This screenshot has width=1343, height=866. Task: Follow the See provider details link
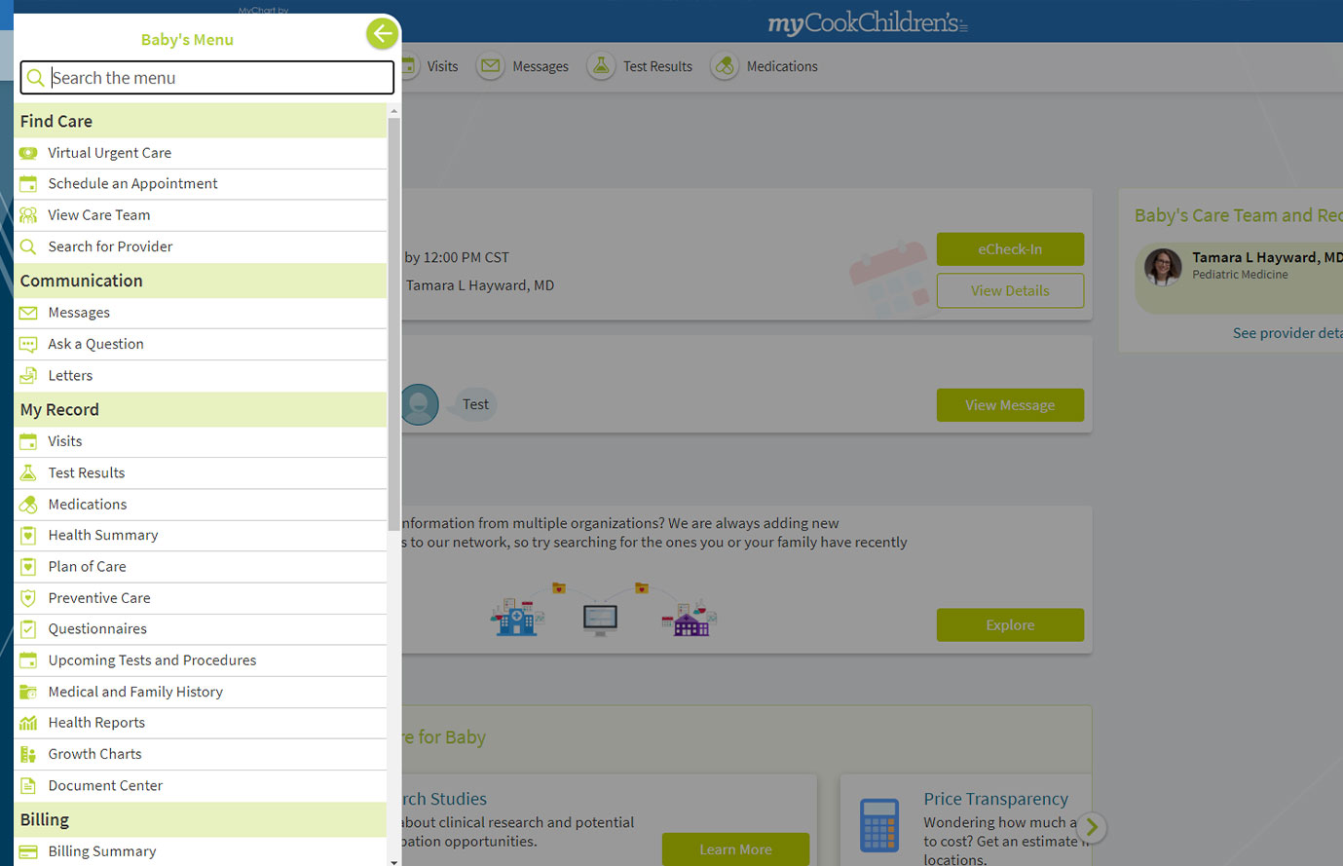pos(1286,333)
